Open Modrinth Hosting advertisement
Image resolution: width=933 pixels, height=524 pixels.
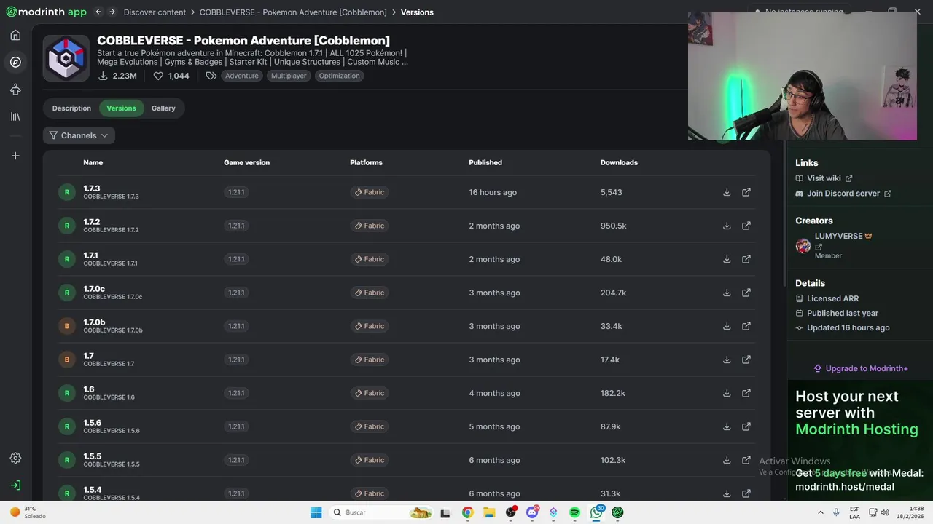(859, 440)
